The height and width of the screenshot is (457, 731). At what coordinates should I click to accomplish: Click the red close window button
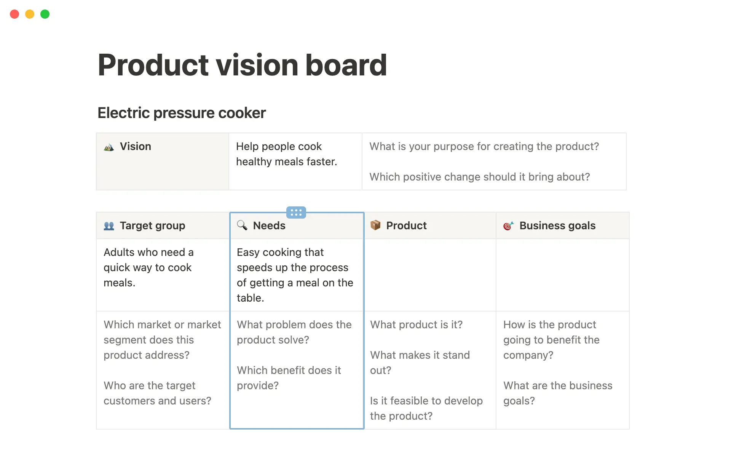click(x=14, y=14)
